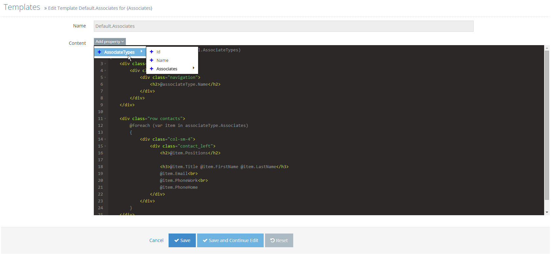Reset the template form

click(279, 240)
